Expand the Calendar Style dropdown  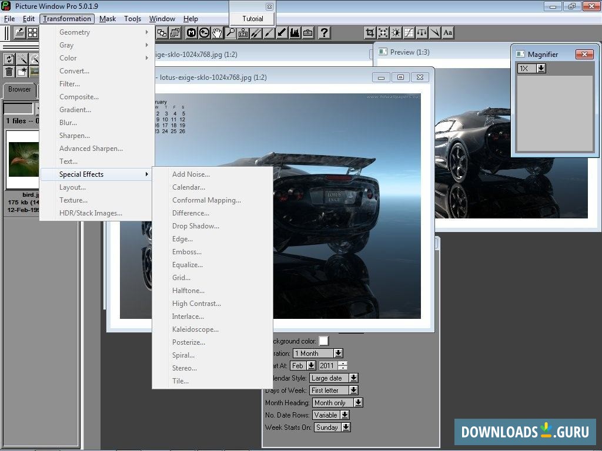tap(353, 378)
